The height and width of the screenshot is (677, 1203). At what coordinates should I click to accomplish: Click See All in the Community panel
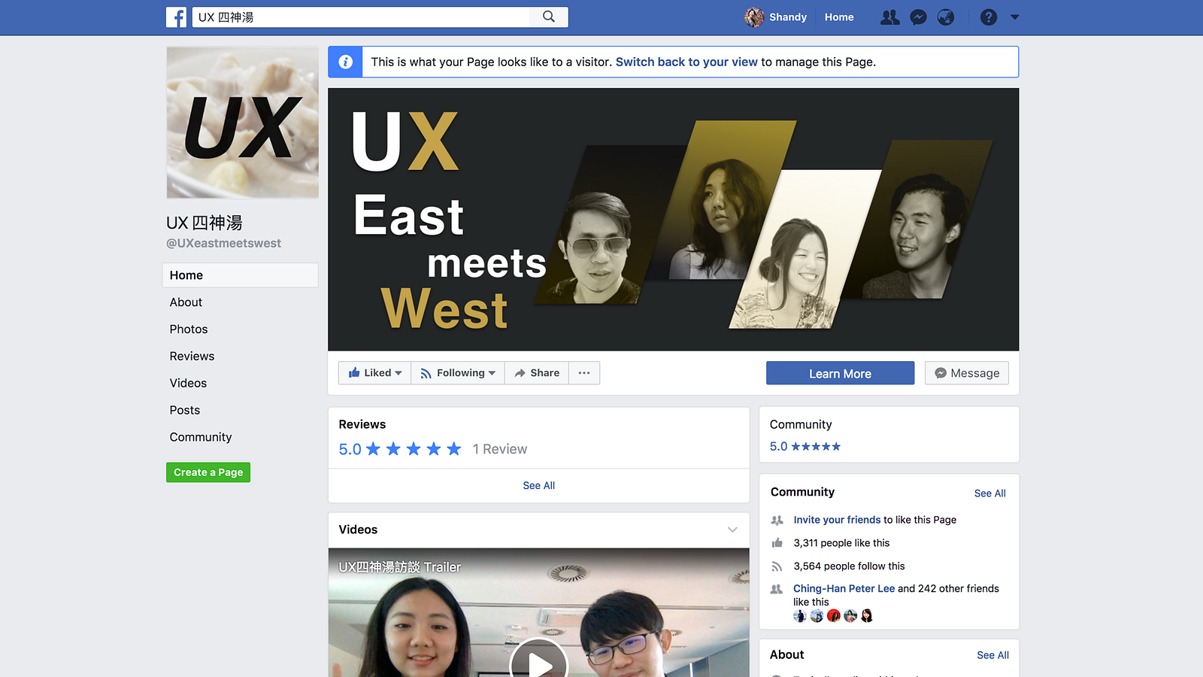(x=990, y=493)
